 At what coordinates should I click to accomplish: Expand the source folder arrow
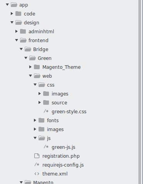(40, 102)
